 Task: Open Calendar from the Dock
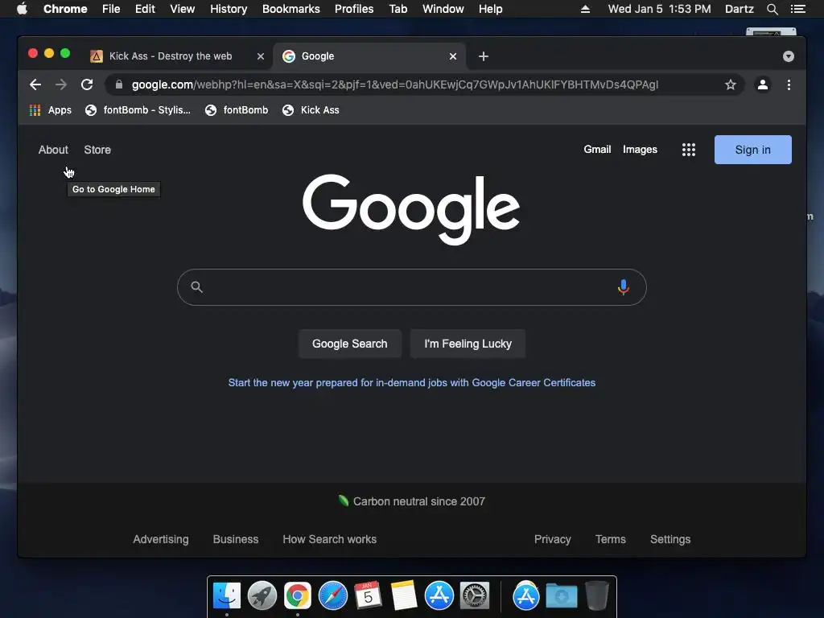click(x=368, y=596)
